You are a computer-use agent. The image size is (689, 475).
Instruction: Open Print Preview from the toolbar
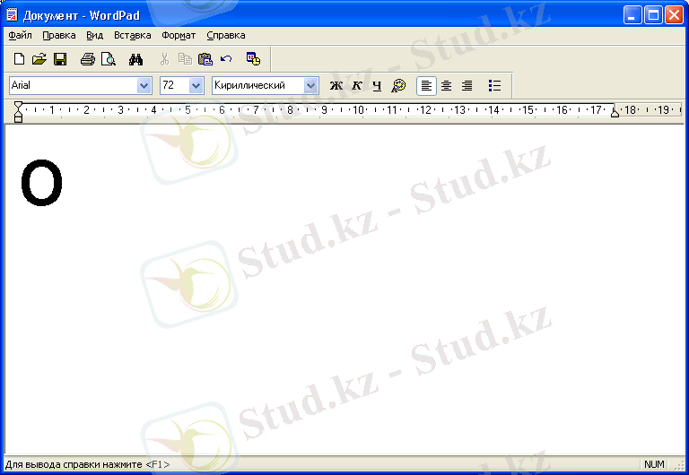(x=109, y=59)
